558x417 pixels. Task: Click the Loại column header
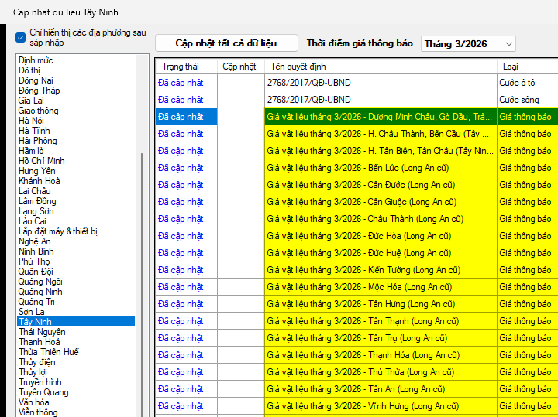(x=511, y=67)
